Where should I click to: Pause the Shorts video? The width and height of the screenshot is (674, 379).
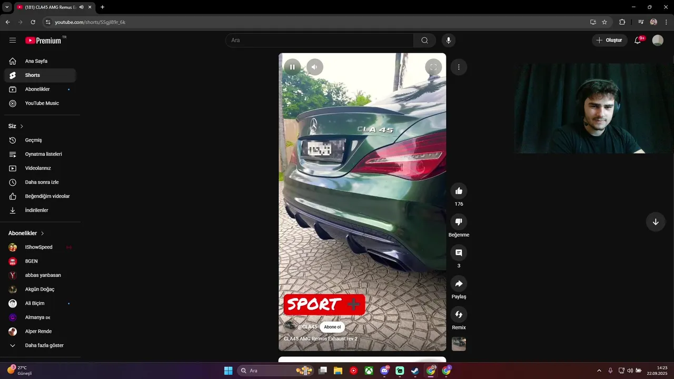point(292,67)
